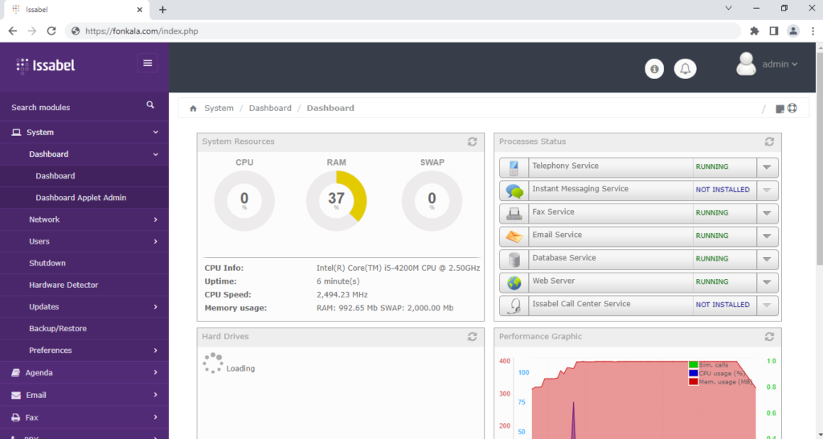Refresh the Hard Drives panel
The image size is (823, 439).
click(x=473, y=337)
